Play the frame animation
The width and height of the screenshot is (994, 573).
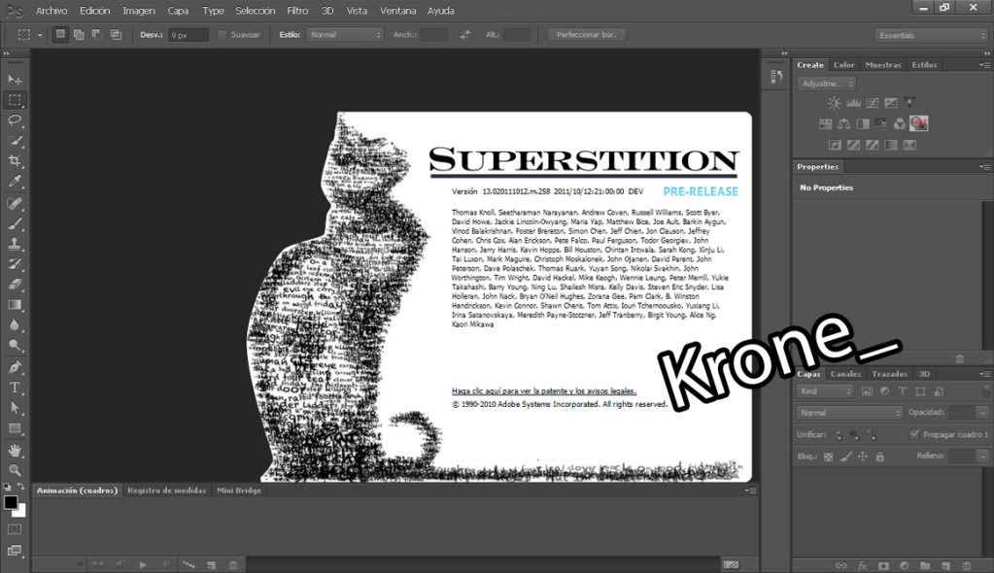click(x=143, y=564)
